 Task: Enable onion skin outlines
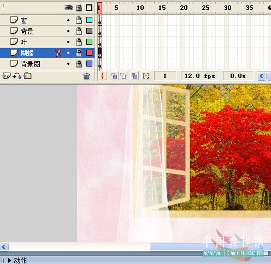123,76
